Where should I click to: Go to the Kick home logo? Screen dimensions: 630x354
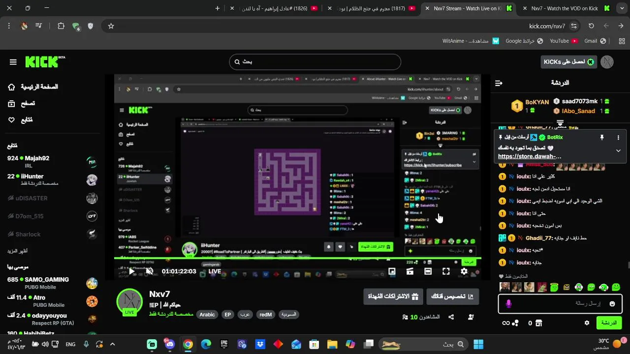coord(45,61)
